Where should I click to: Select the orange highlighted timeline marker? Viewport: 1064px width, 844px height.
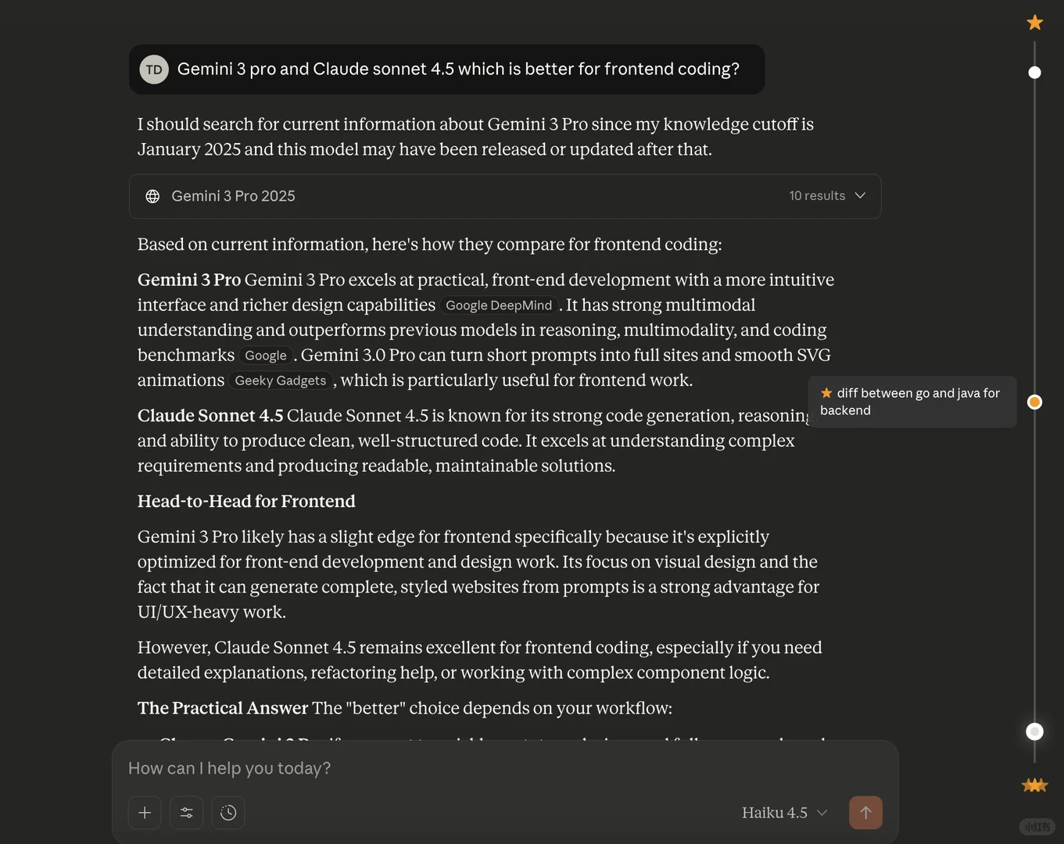[x=1034, y=402]
